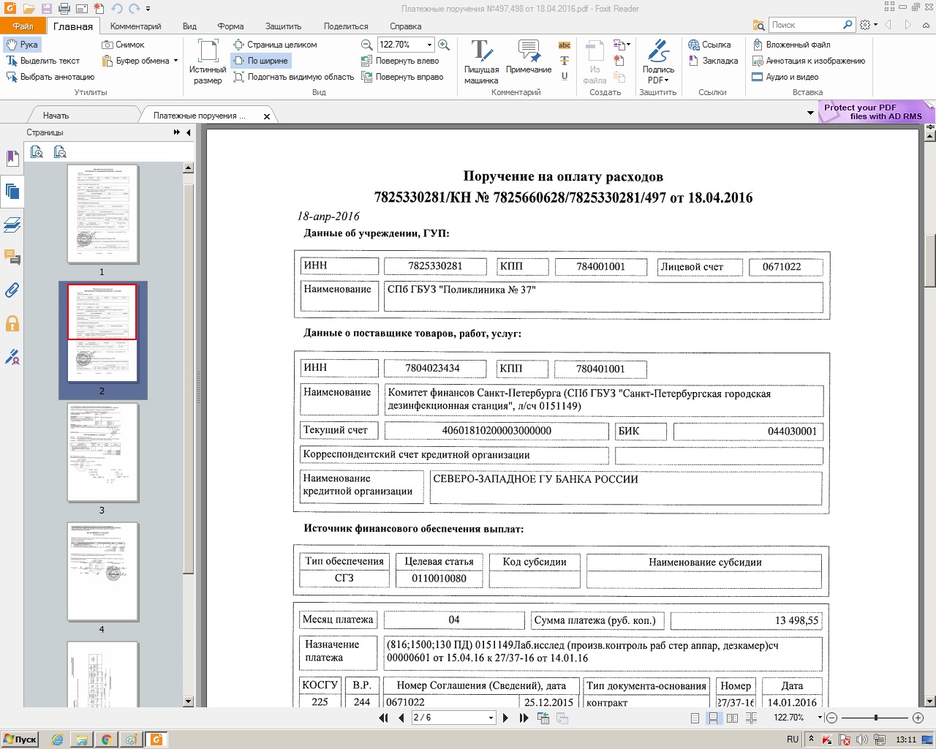Zoom out with the ribbon minus magnifier
This screenshot has height=749, width=936.
click(x=367, y=45)
